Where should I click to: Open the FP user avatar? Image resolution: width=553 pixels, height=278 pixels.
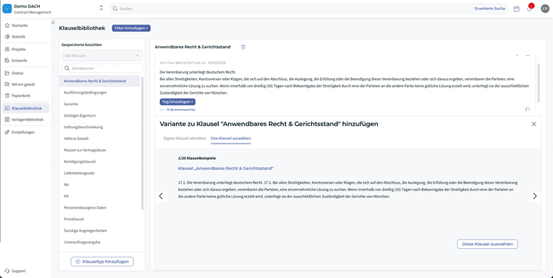coord(545,8)
